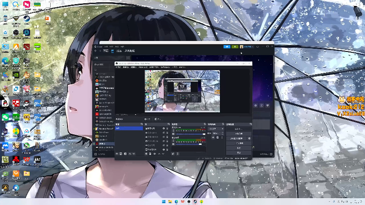Toggle lock on the bottom source
The height and width of the screenshot is (205, 365).
167,149
